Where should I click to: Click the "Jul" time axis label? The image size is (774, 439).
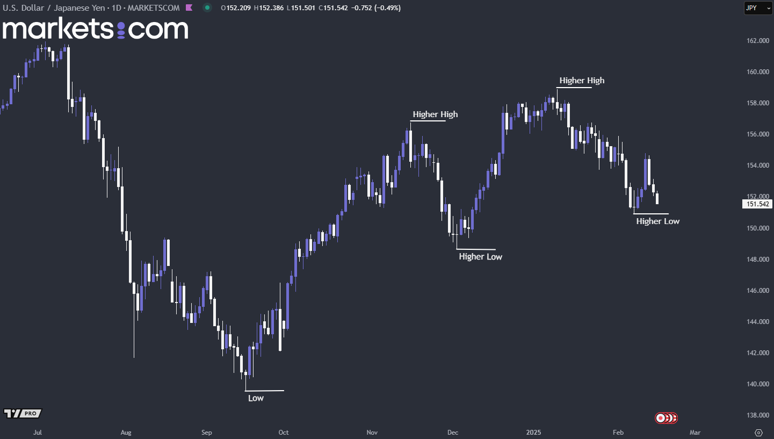click(38, 433)
